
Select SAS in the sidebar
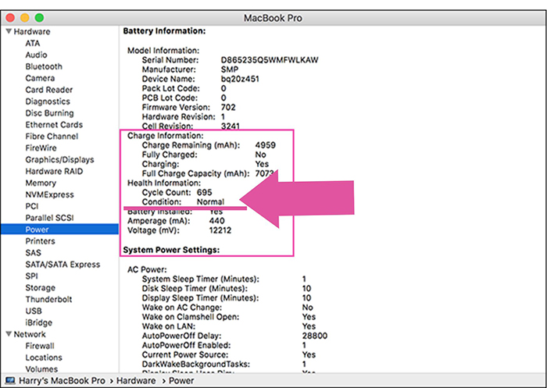[33, 253]
